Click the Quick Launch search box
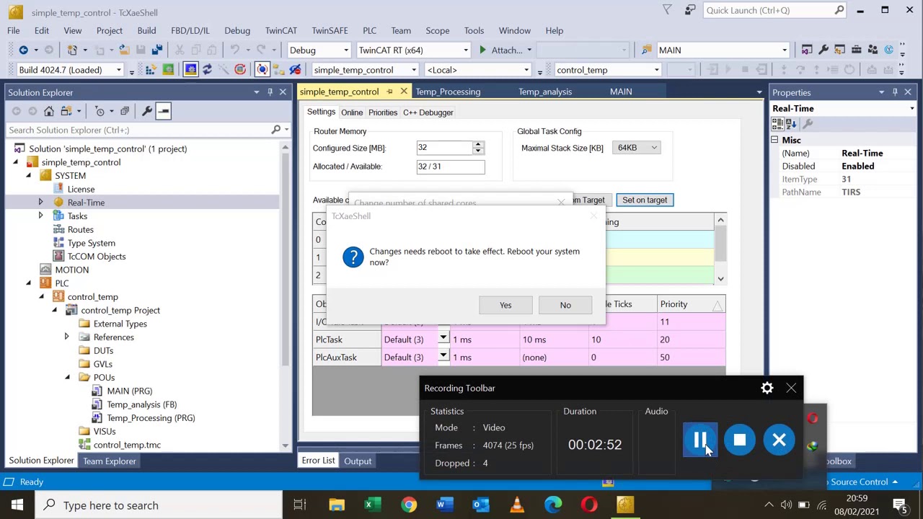923x519 pixels. [774, 10]
